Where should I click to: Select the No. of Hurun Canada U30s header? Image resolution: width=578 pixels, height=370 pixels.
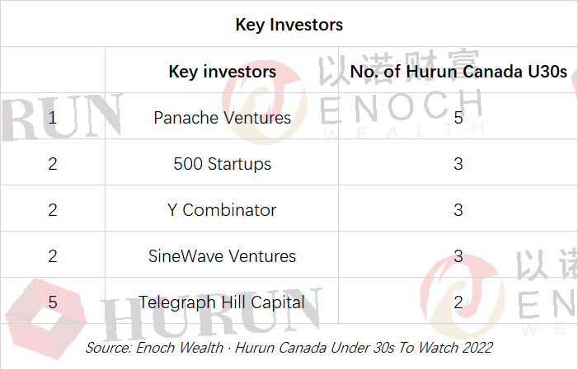pyautogui.click(x=458, y=71)
